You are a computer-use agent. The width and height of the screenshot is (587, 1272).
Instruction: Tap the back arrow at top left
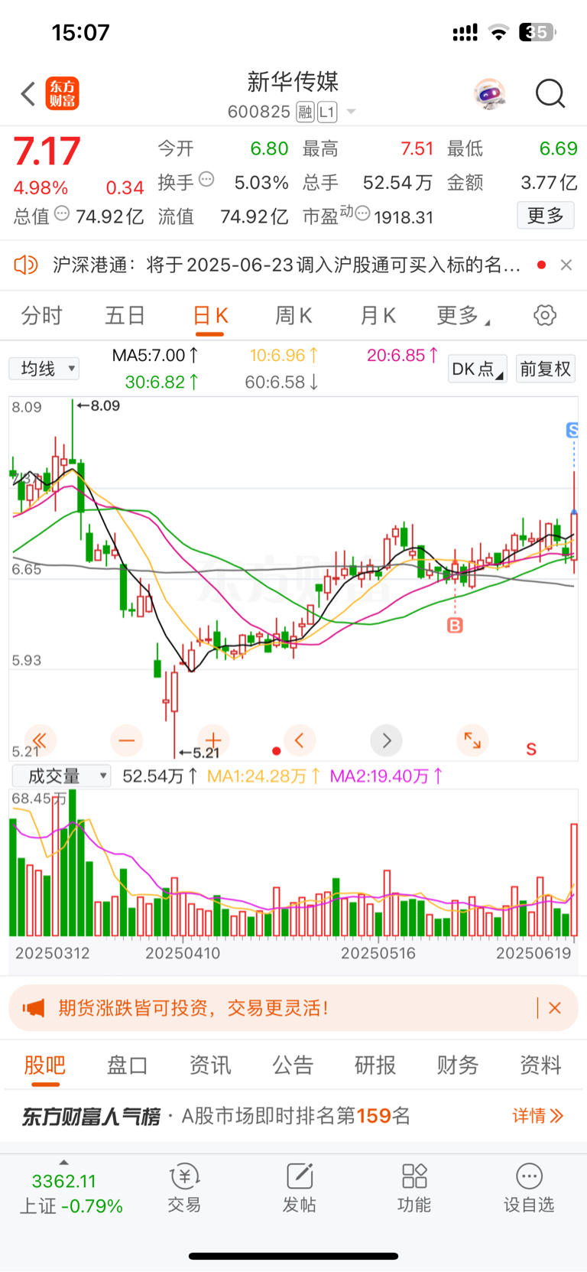point(28,94)
